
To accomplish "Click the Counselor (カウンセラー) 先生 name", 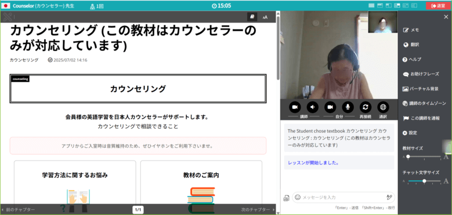I will tap(44, 5).
